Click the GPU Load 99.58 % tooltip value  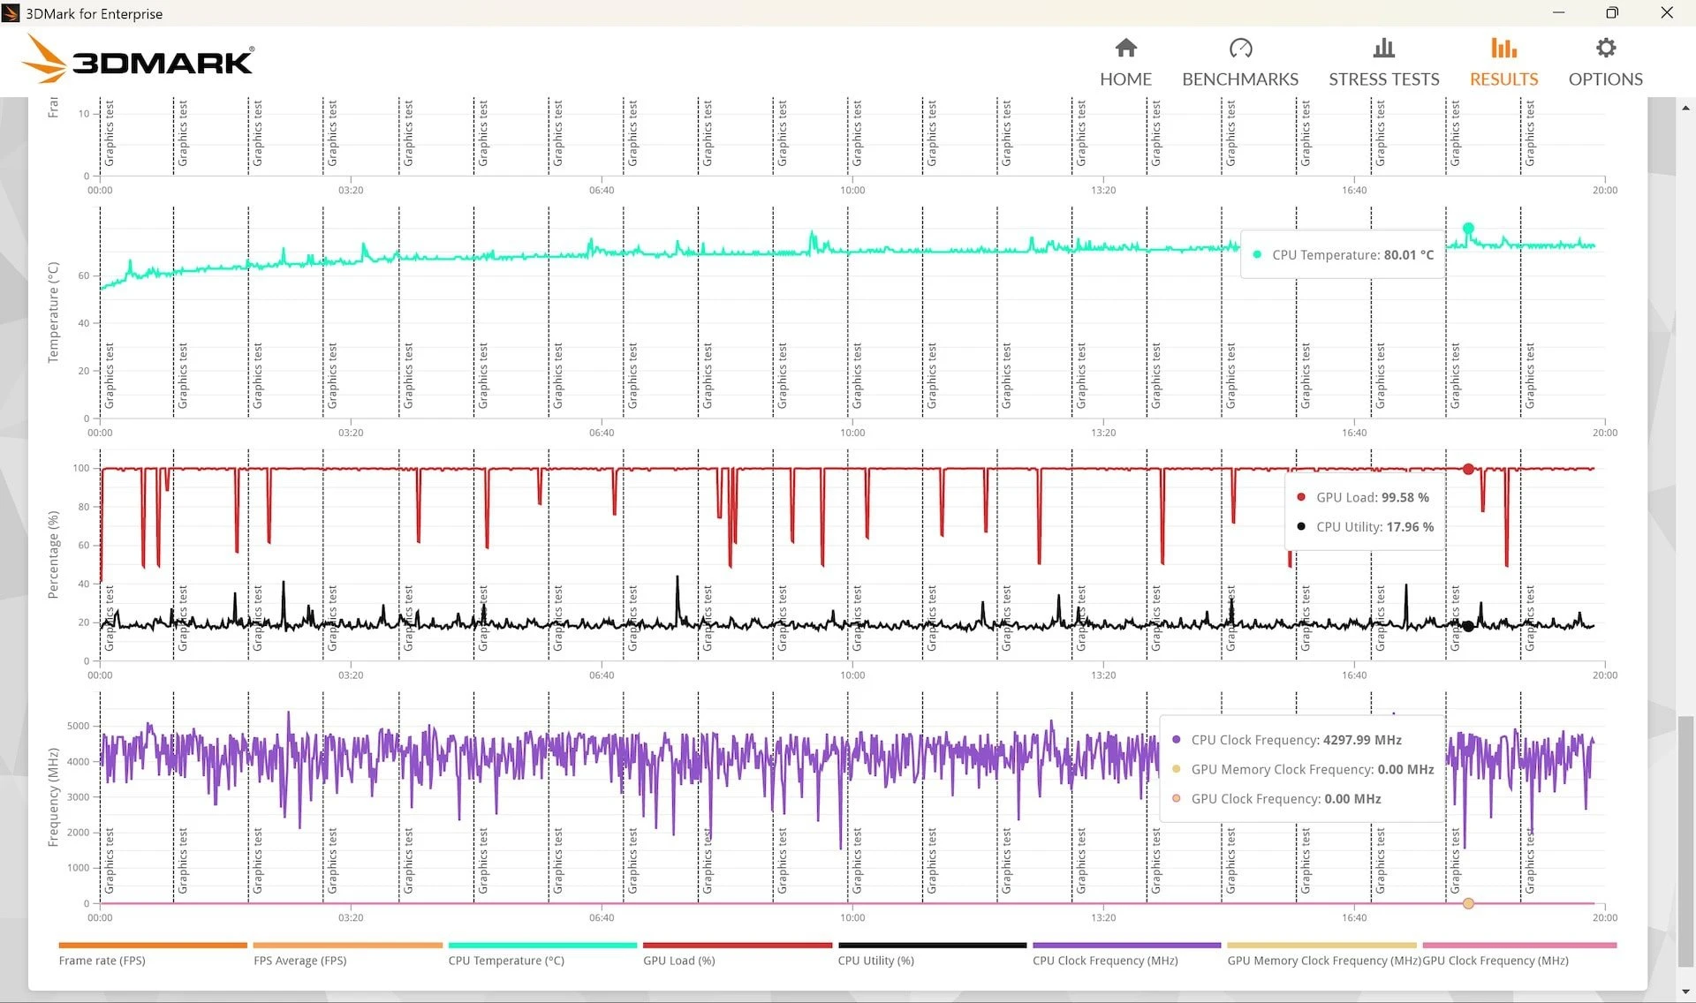point(1404,497)
